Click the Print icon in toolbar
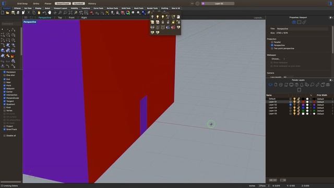Screen dimensions: 334x188 (x=18, y=13)
